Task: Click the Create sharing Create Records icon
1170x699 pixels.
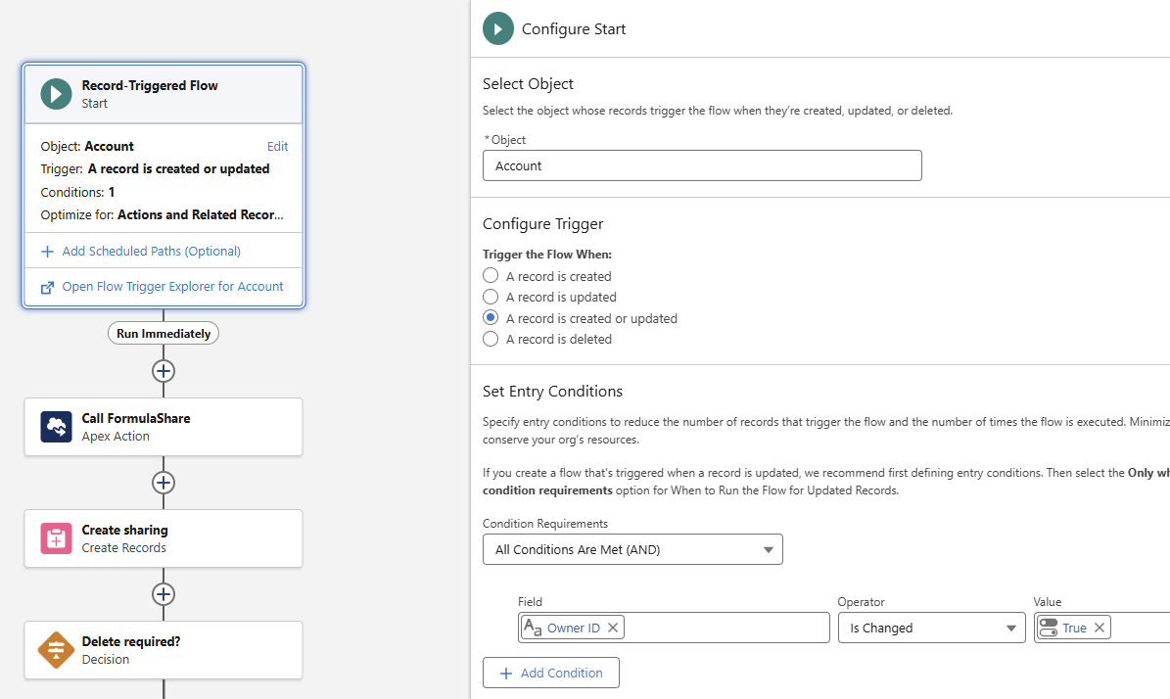Action: 56,538
